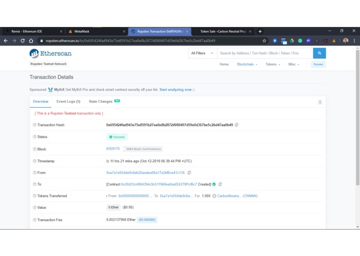The width and height of the screenshot is (360, 256).
Task: Copy the From address
Action: [x=189, y=173]
